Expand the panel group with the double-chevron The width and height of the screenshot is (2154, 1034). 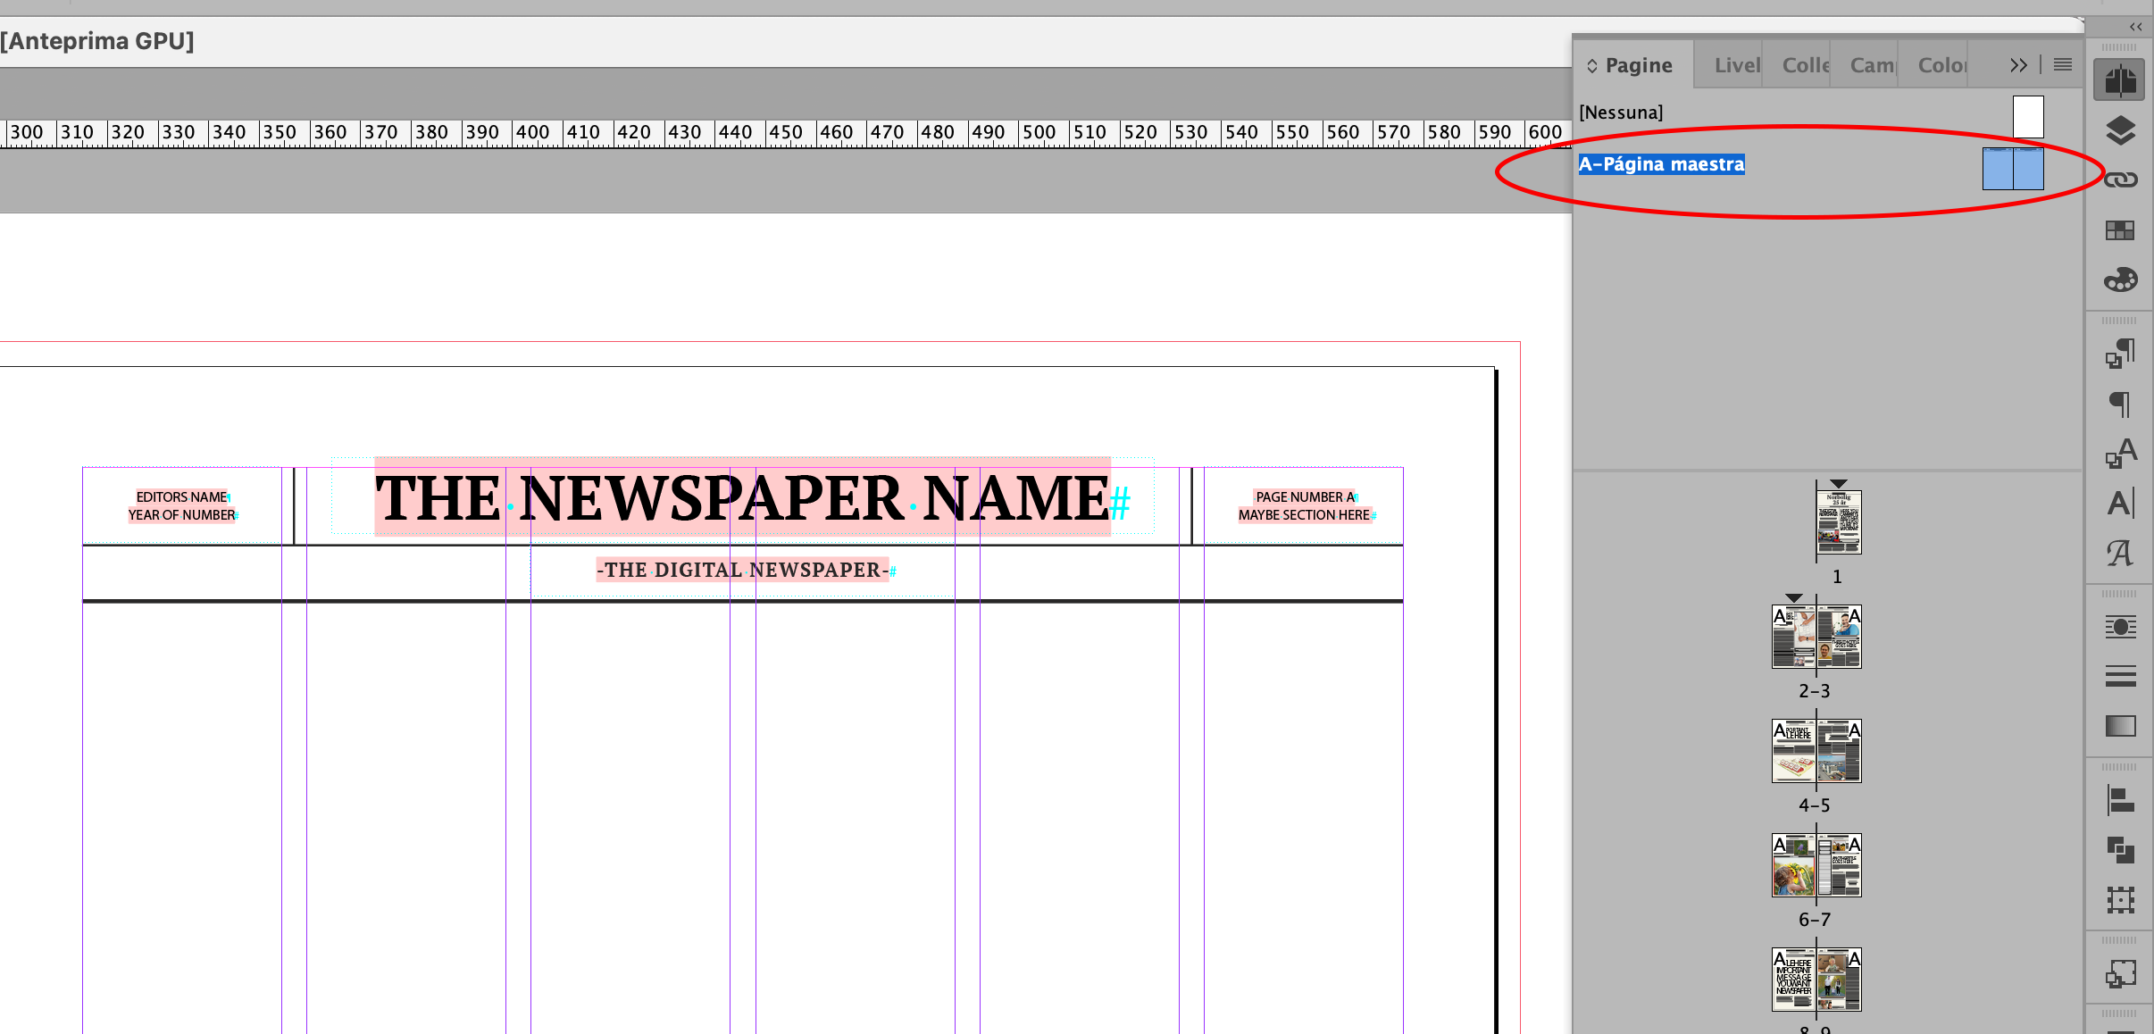point(2018,64)
